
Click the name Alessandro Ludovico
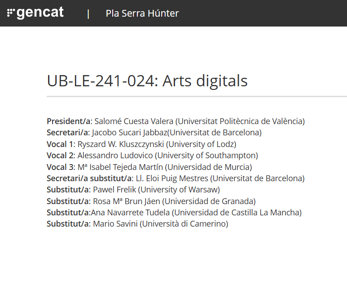(114, 156)
